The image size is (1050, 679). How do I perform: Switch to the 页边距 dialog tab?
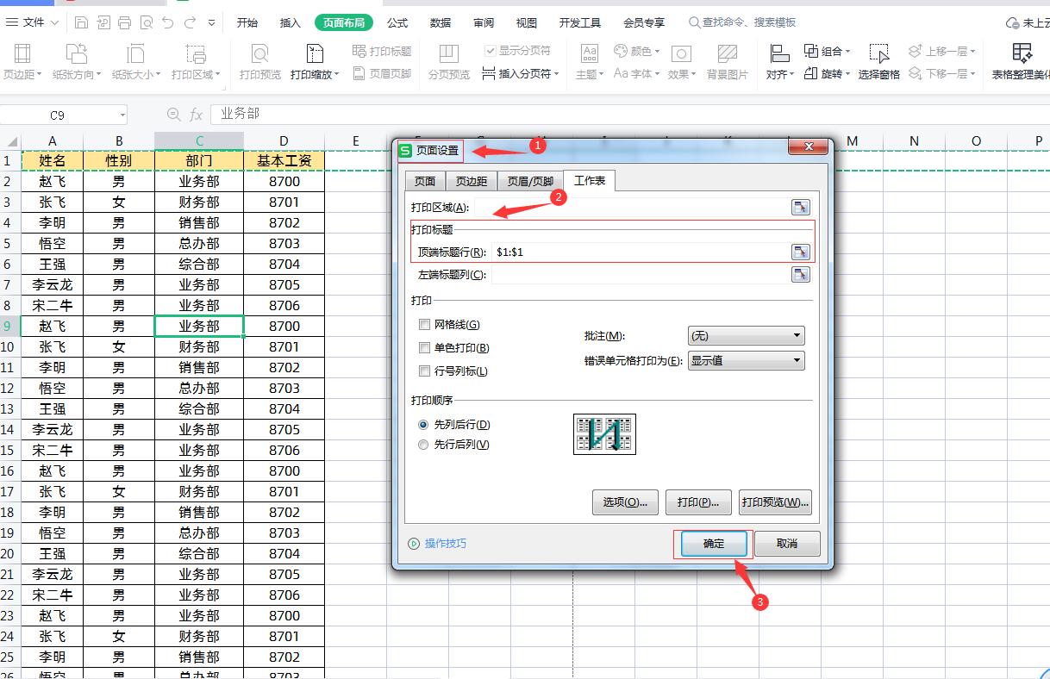472,181
